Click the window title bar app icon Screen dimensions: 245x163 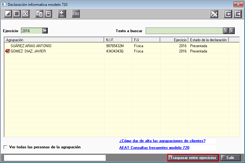point(4,4)
